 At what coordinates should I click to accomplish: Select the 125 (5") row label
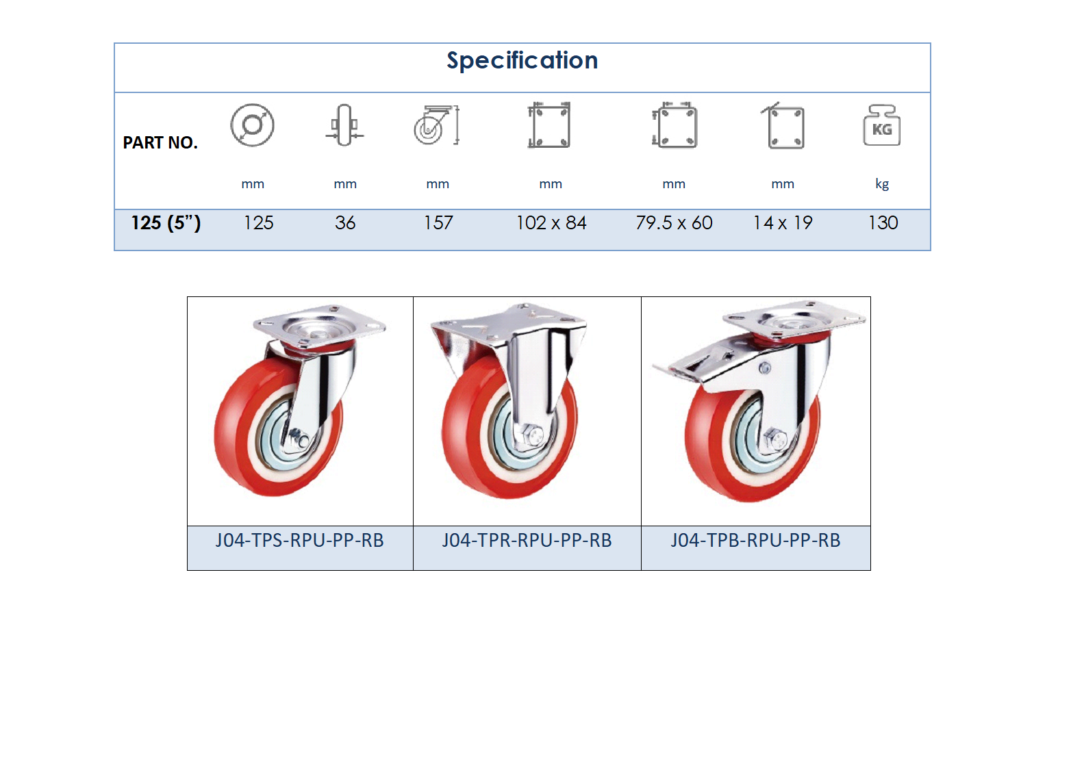click(x=166, y=223)
